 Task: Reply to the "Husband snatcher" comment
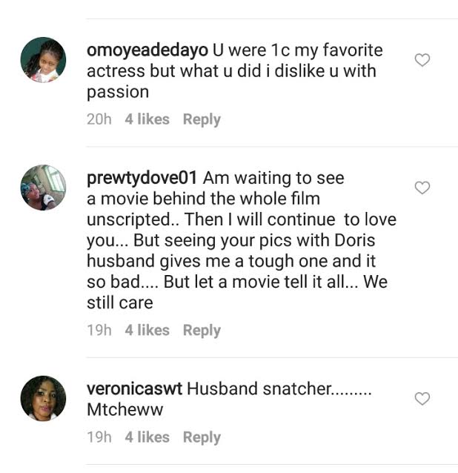pos(202,437)
